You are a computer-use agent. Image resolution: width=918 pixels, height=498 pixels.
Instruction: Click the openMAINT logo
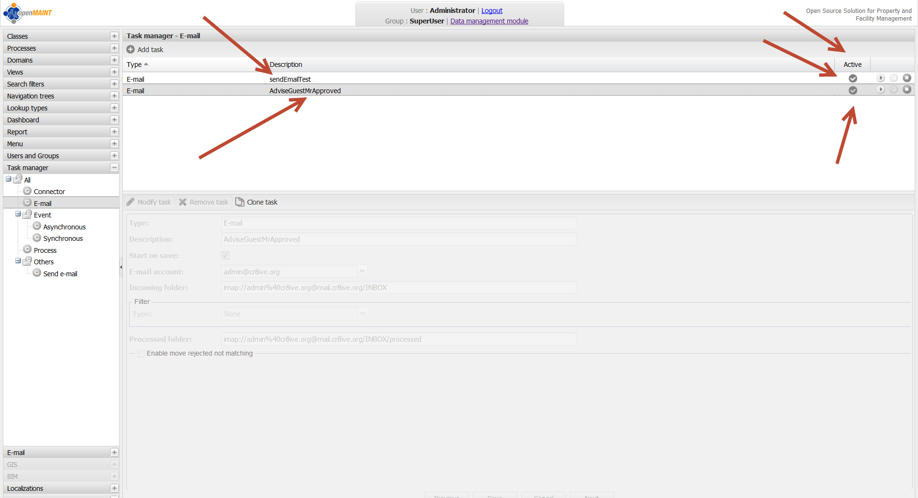click(x=28, y=13)
